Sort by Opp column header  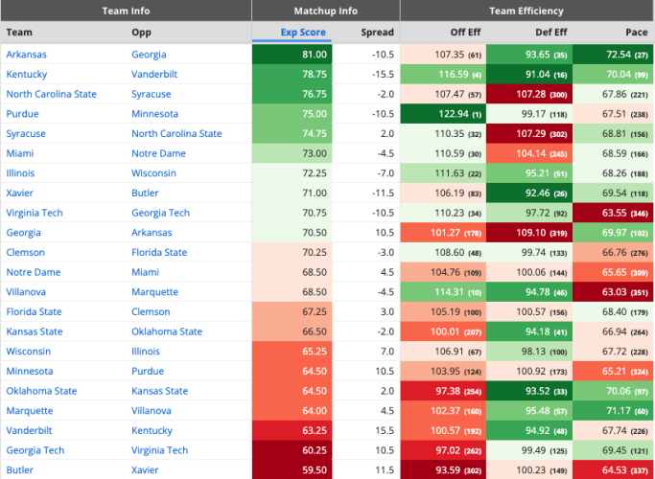click(x=141, y=33)
